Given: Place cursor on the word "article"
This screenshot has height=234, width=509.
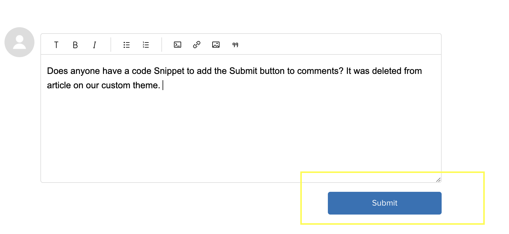Looking at the screenshot, I should [59, 85].
